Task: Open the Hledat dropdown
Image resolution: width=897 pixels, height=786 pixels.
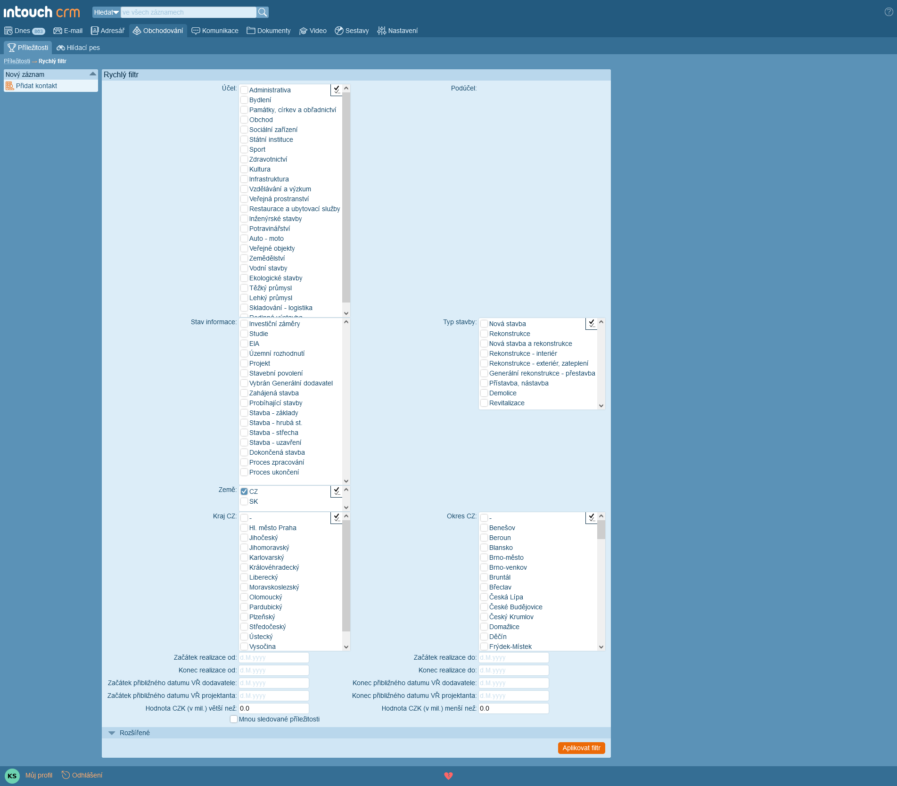Action: tap(106, 12)
